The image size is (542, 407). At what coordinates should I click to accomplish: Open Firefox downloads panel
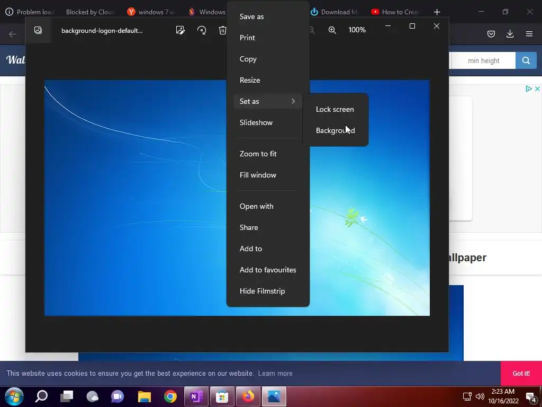(x=510, y=34)
